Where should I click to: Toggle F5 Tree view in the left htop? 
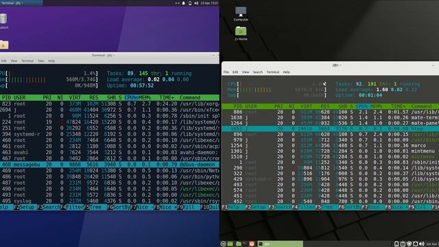pyautogui.click(x=95, y=207)
